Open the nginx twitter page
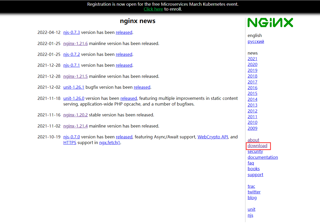320x224 pixels. point(254,192)
